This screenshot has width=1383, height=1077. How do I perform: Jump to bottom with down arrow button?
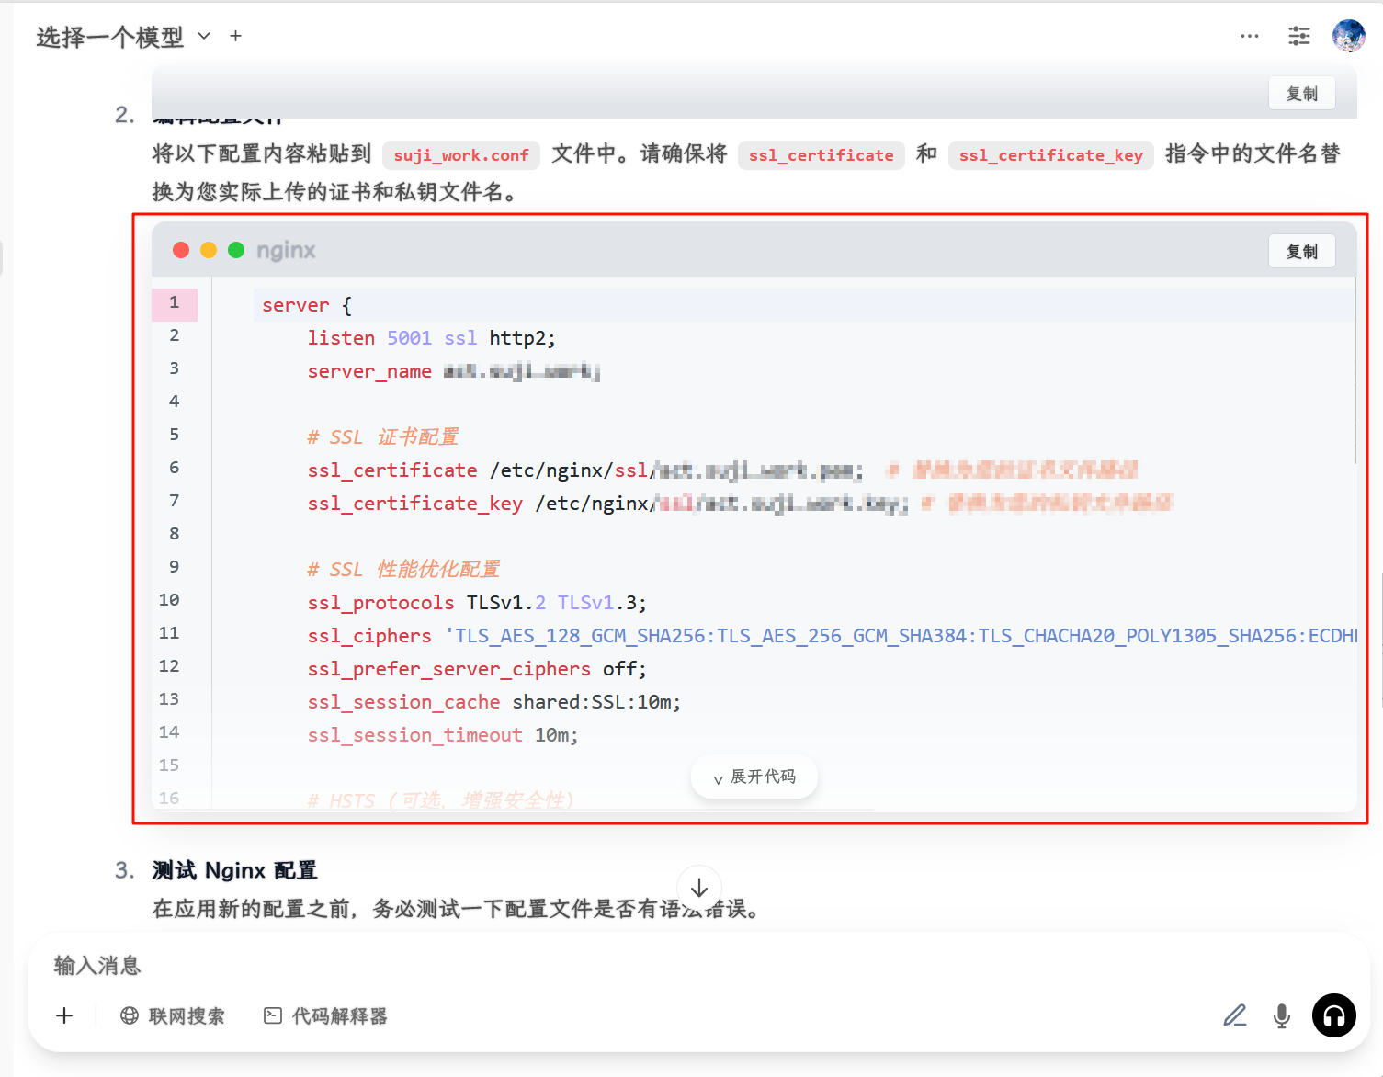coord(699,888)
